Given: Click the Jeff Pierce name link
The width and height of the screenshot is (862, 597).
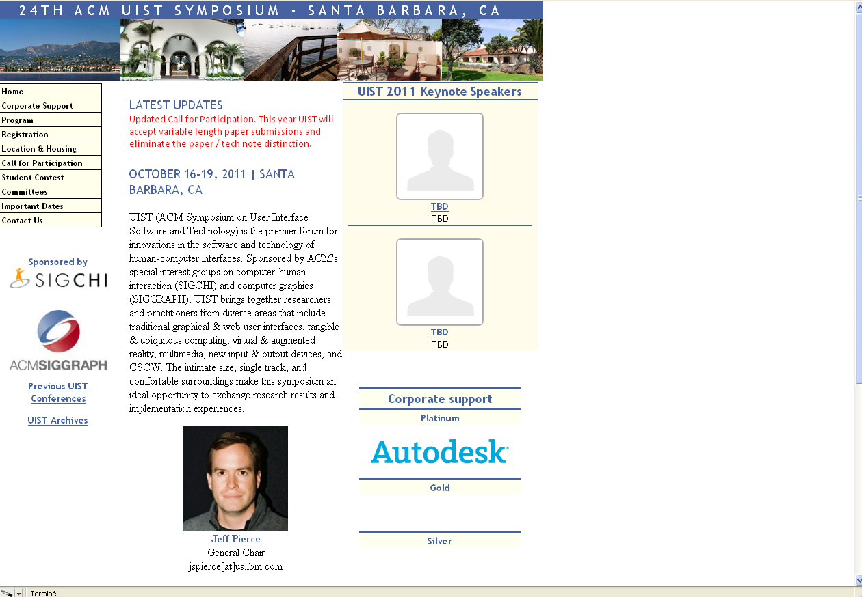Looking at the screenshot, I should pyautogui.click(x=235, y=539).
